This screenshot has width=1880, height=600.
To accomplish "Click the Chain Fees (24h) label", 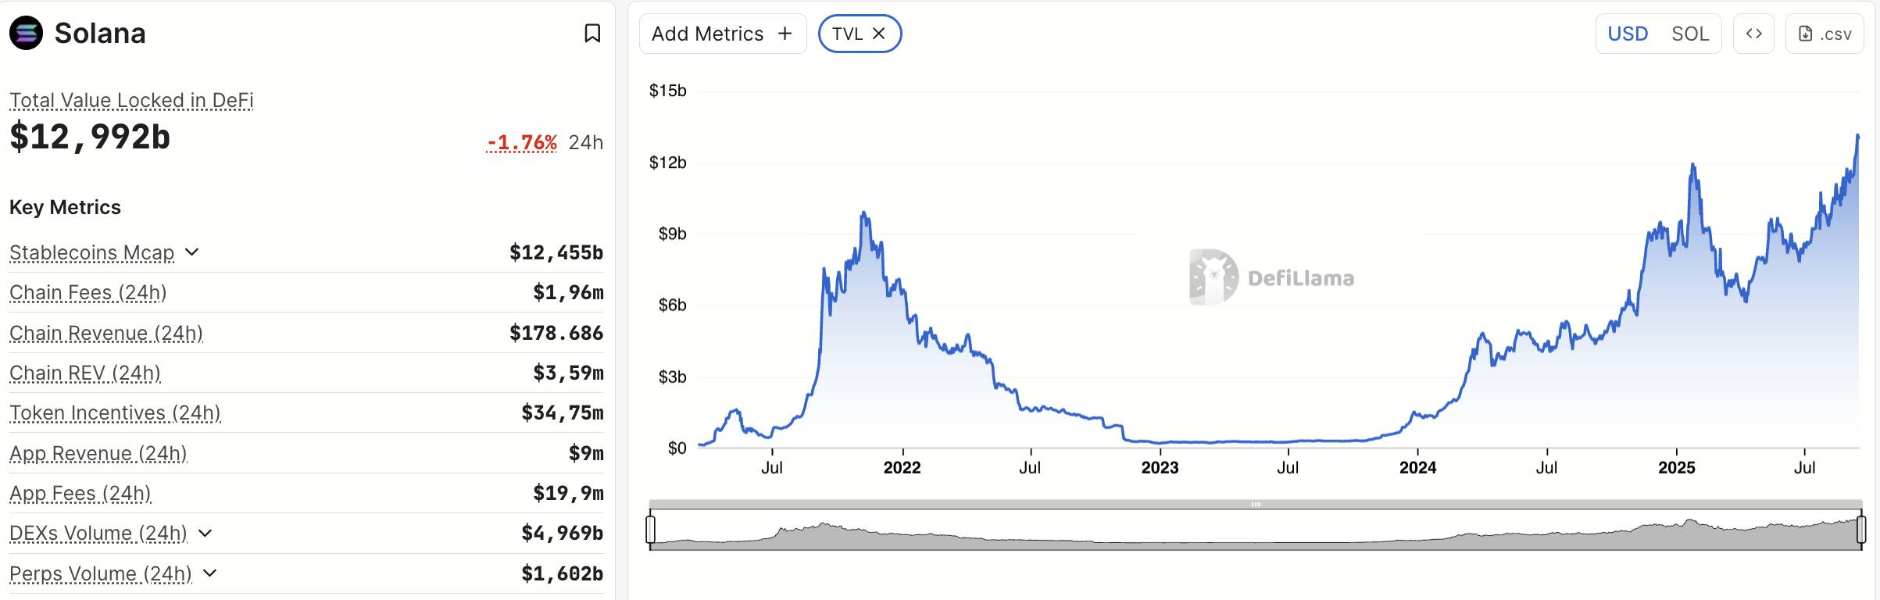I will [88, 292].
